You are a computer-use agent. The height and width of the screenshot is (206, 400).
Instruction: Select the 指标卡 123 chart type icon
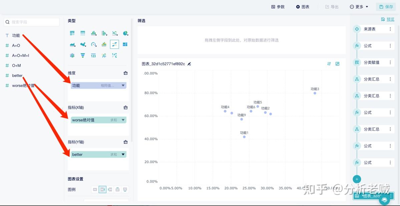[93, 55]
